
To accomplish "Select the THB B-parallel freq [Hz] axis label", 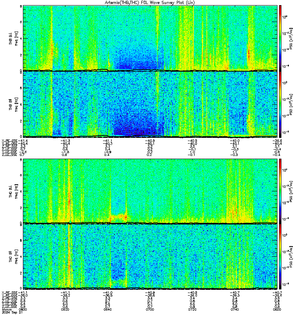I will click(13, 104).
